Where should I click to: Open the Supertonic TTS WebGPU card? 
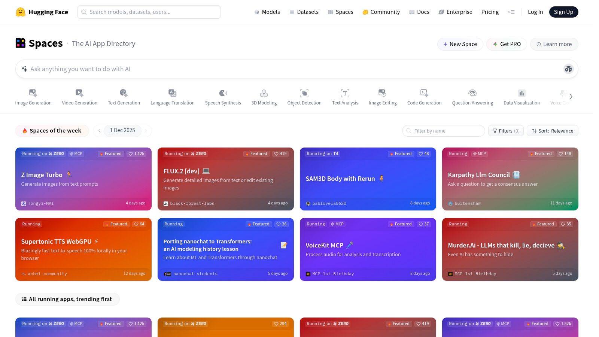click(x=83, y=249)
